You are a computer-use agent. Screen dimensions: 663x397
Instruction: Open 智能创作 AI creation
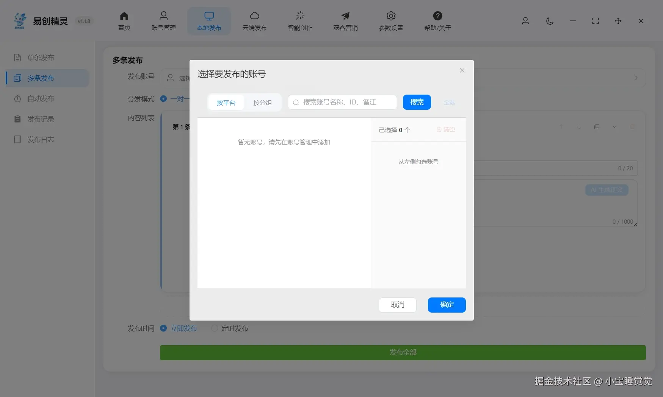300,21
